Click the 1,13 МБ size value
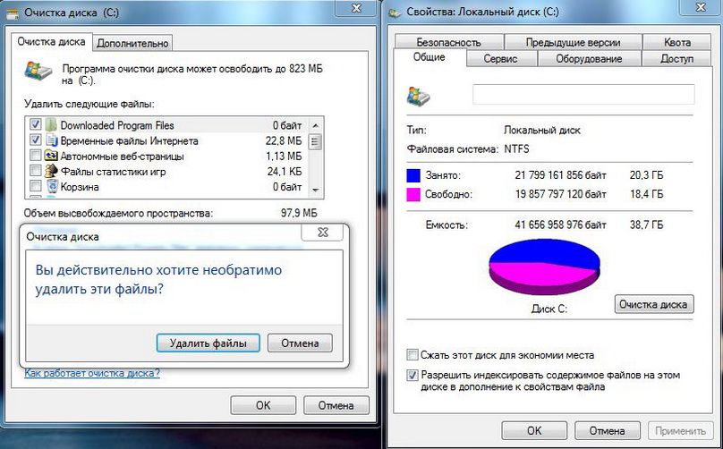The height and width of the screenshot is (449, 723). click(284, 157)
